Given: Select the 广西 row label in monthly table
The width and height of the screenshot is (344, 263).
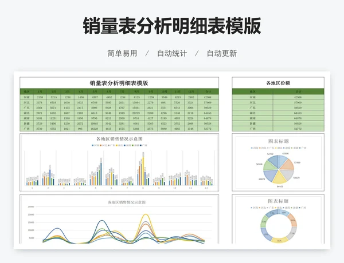Looking at the screenshot, I should pyautogui.click(x=26, y=129).
